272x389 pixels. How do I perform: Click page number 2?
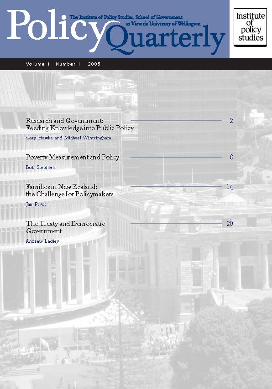pos(231,121)
